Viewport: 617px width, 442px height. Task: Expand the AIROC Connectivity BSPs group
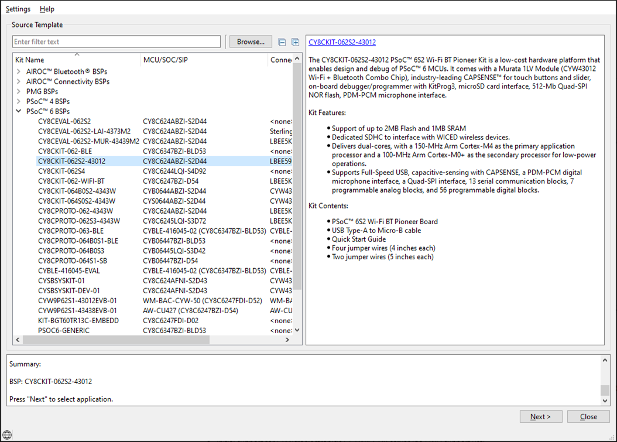point(19,81)
